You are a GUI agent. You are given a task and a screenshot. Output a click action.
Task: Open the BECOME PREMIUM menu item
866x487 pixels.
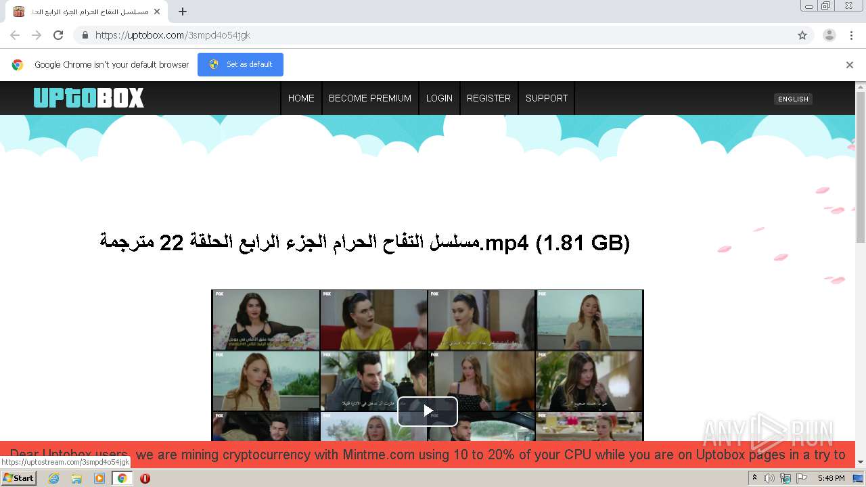[370, 98]
